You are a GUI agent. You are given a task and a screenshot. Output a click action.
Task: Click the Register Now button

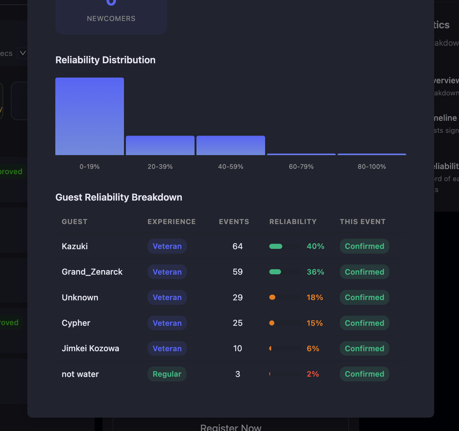(230, 427)
